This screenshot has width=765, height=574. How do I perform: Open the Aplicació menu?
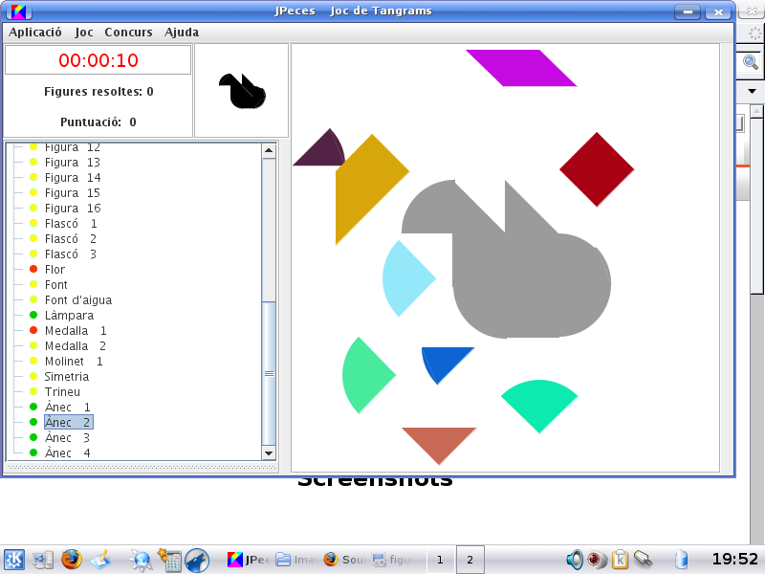pos(35,32)
